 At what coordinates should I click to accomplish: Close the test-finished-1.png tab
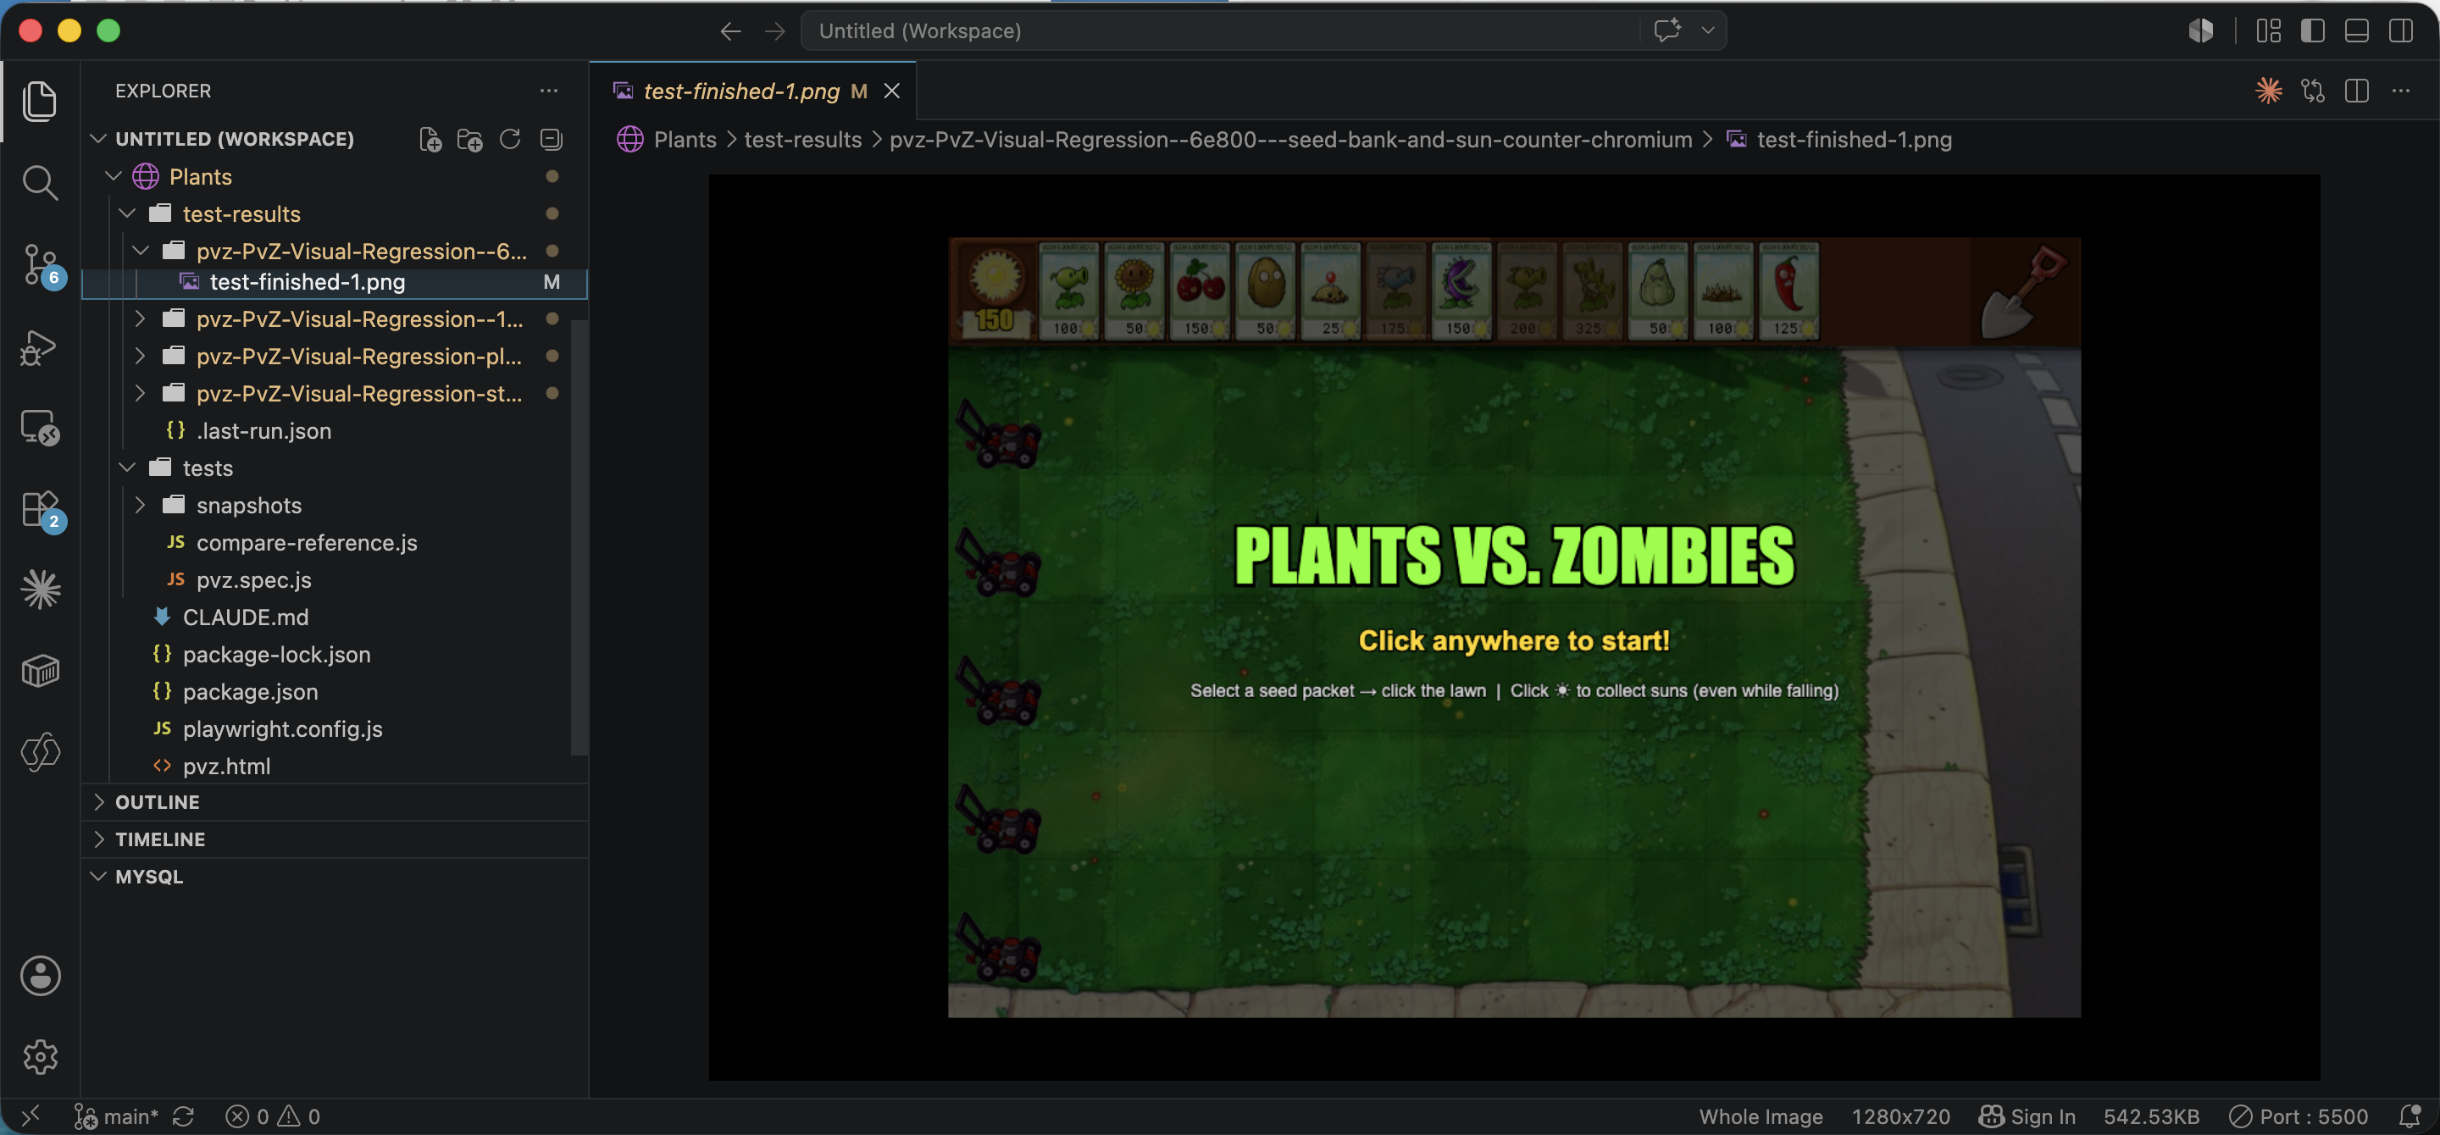(891, 91)
